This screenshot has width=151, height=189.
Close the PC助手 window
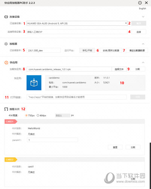click(146, 3)
